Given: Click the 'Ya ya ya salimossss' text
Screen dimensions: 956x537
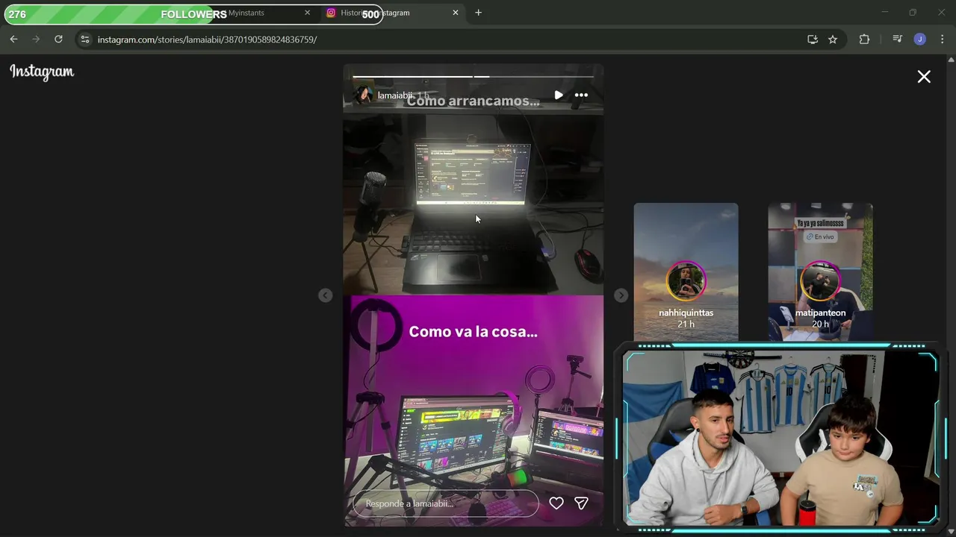Looking at the screenshot, I should click(x=820, y=223).
